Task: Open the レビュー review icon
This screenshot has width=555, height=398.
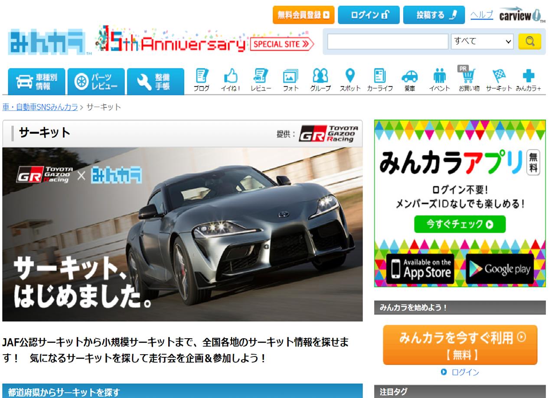Action: click(261, 81)
